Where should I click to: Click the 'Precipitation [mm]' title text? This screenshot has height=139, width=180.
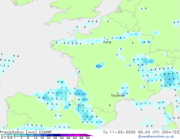(x=18, y=132)
